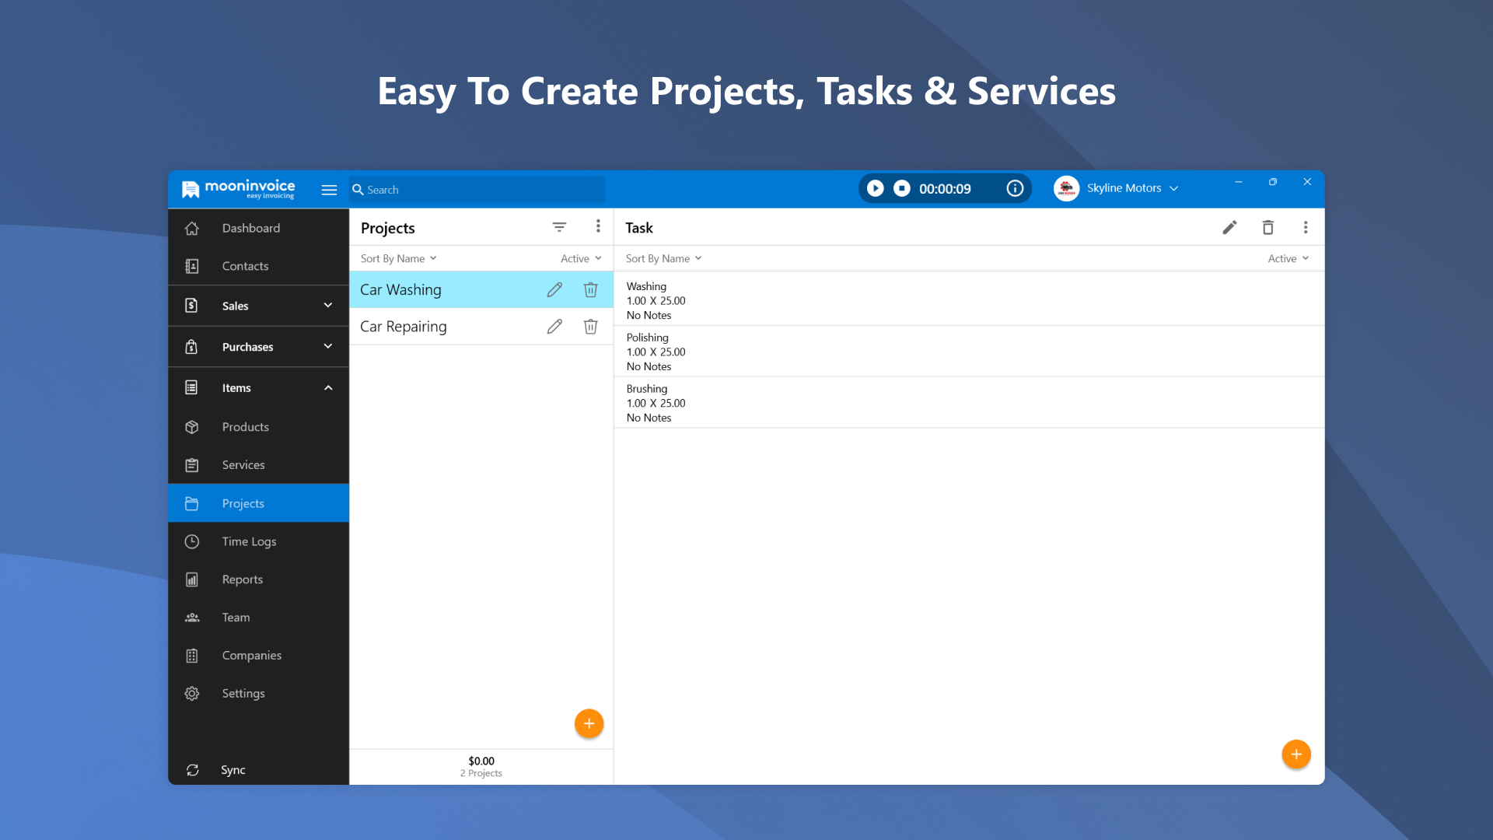Open the Time Logs panel

click(x=249, y=541)
